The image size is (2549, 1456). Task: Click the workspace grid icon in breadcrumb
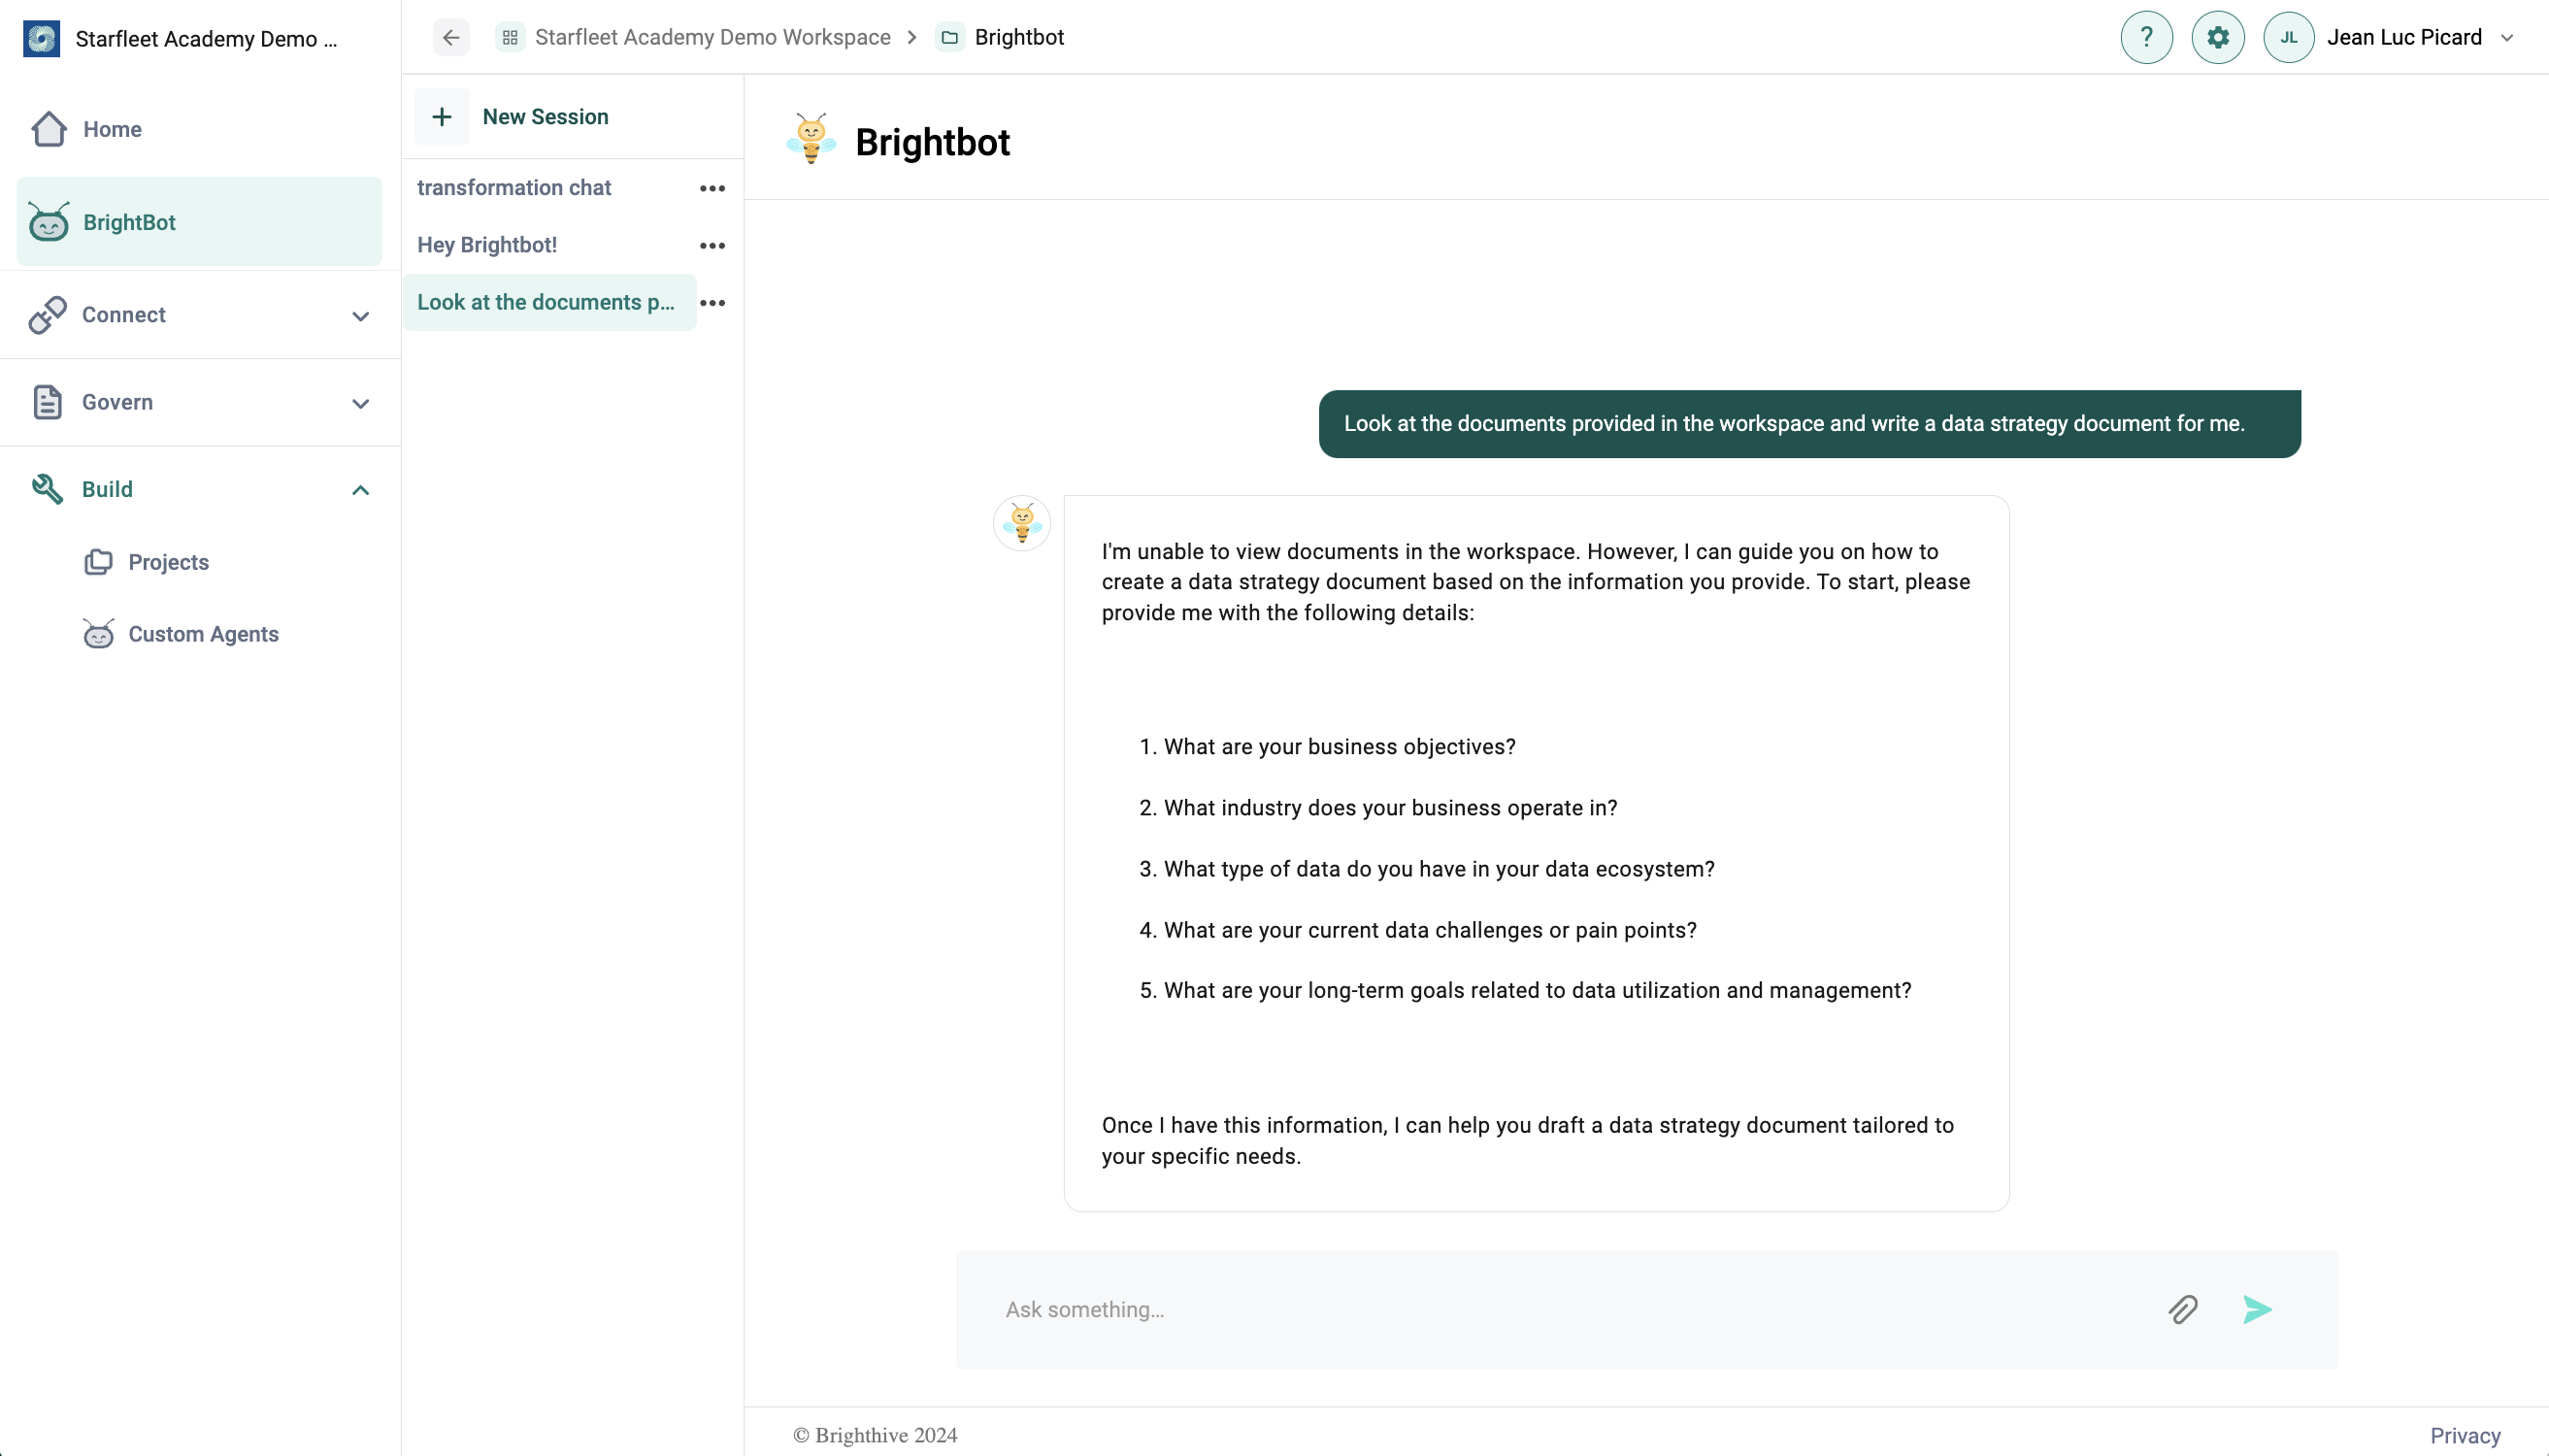[510, 38]
